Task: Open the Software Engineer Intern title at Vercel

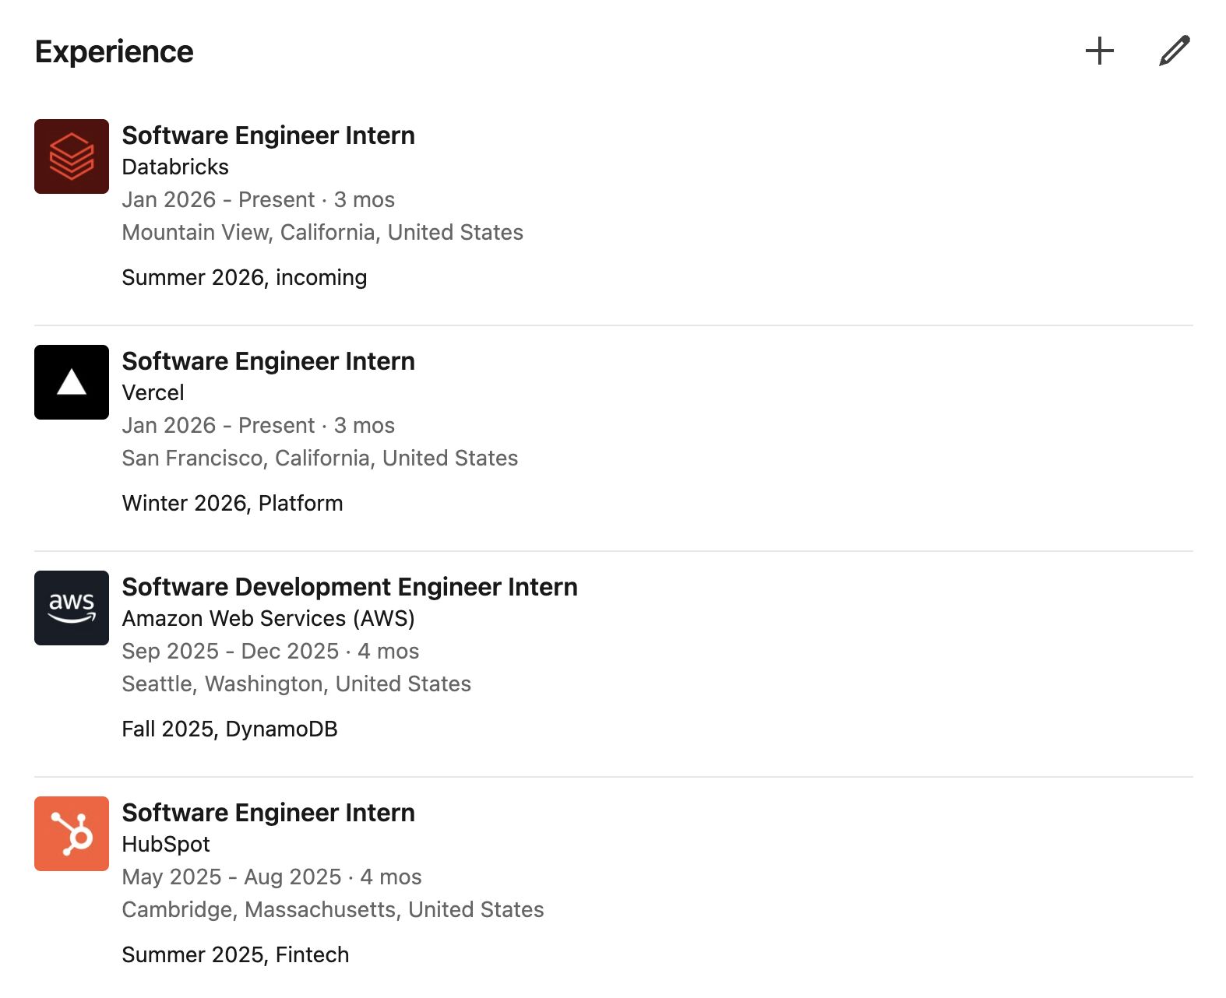Action: [x=268, y=361]
